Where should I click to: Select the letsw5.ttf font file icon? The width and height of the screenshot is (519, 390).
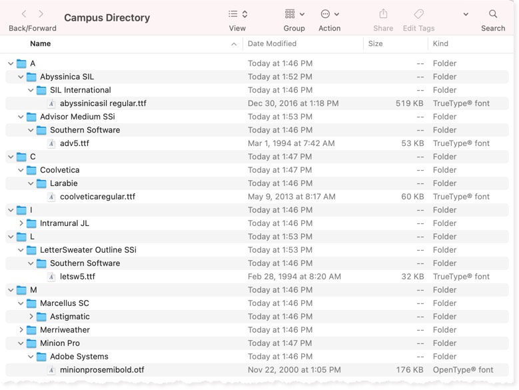pyautogui.click(x=51, y=277)
